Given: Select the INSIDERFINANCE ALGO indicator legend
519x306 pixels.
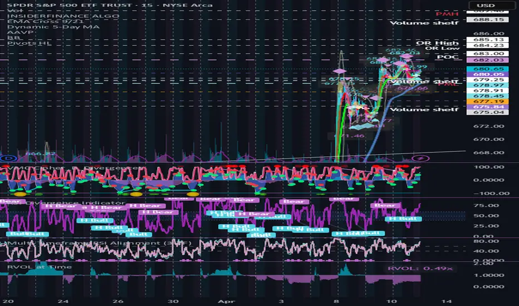Looking at the screenshot, I should pyautogui.click(x=63, y=16).
